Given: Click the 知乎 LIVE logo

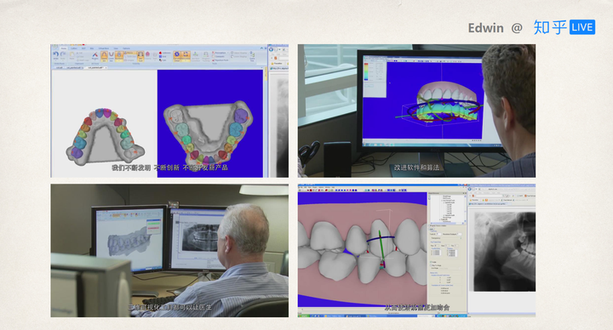Looking at the screenshot, I should (x=564, y=27).
